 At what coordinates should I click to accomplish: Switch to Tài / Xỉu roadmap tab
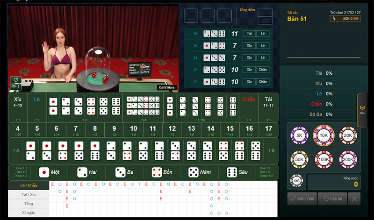(x=29, y=194)
